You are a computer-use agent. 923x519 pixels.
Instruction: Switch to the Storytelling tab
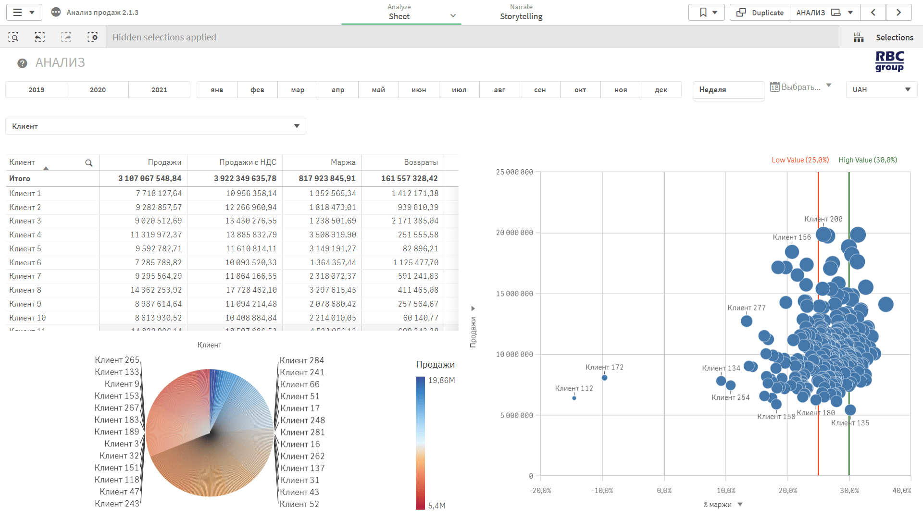pos(521,12)
